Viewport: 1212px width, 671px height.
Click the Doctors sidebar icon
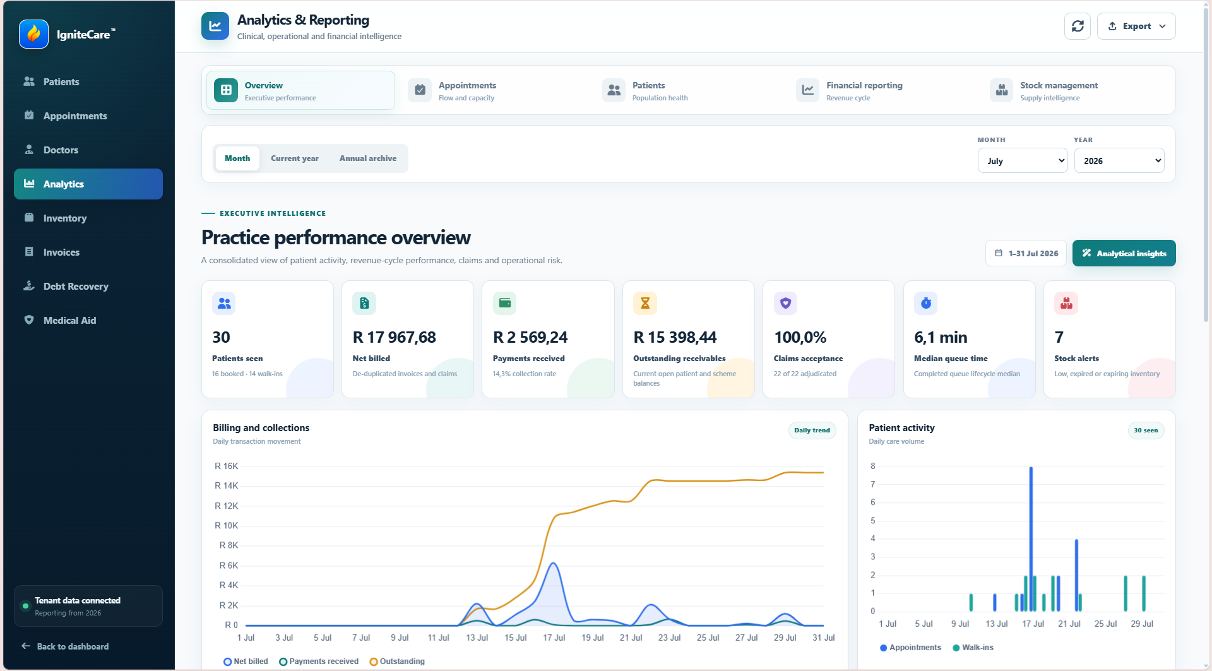pos(29,150)
